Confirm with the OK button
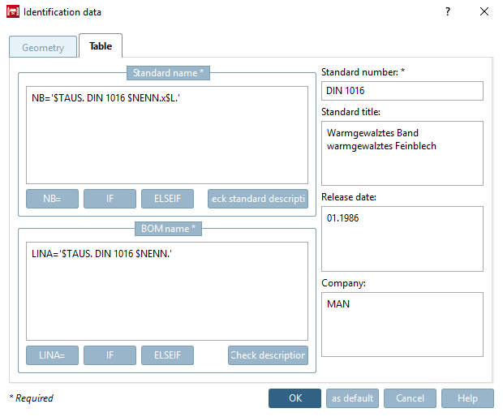This screenshot has height=417, width=503. click(x=294, y=398)
